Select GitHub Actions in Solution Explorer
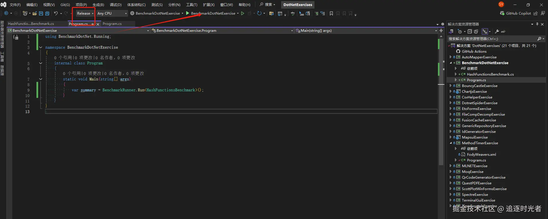This screenshot has height=219, width=548. click(x=474, y=52)
